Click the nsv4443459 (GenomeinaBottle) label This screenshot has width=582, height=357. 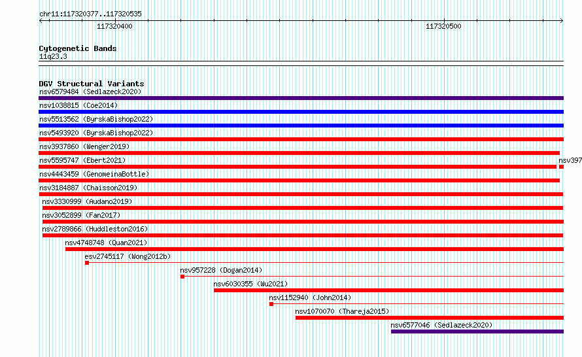click(94, 174)
